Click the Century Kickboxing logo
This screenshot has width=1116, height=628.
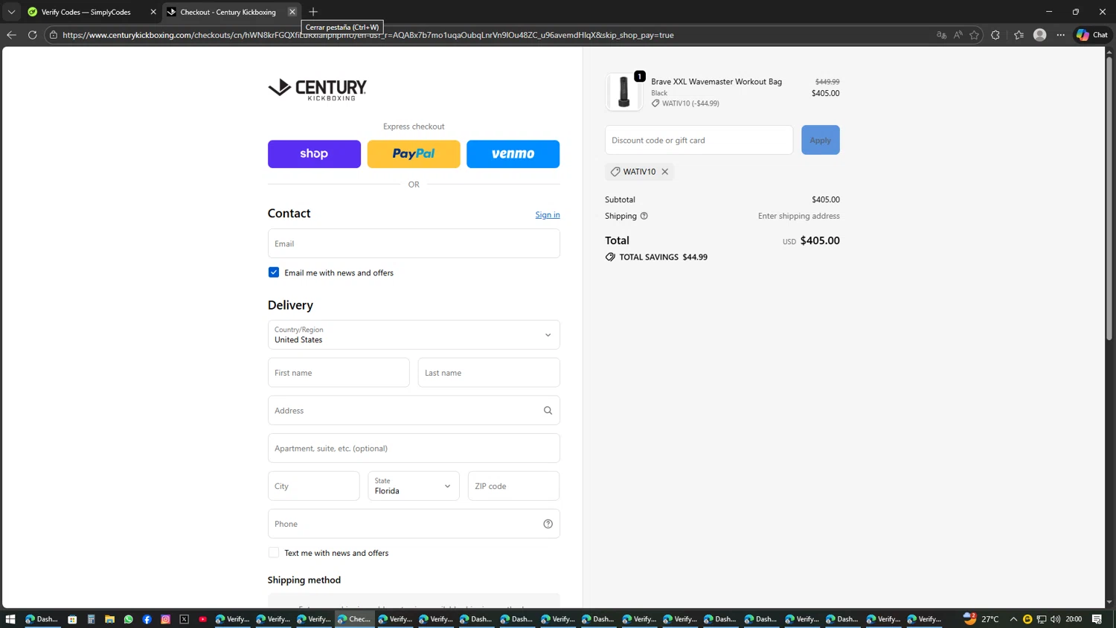pyautogui.click(x=318, y=89)
